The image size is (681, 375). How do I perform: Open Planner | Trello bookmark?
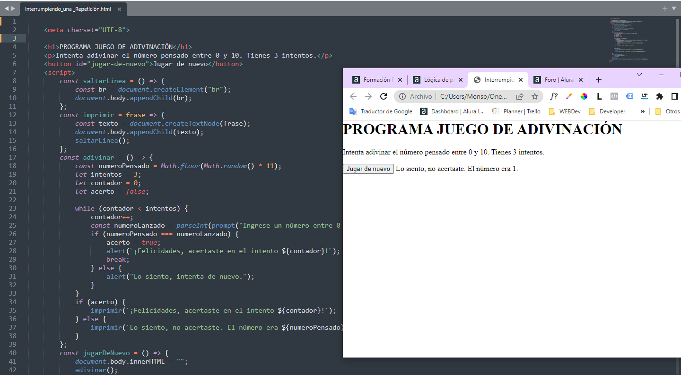pos(516,111)
